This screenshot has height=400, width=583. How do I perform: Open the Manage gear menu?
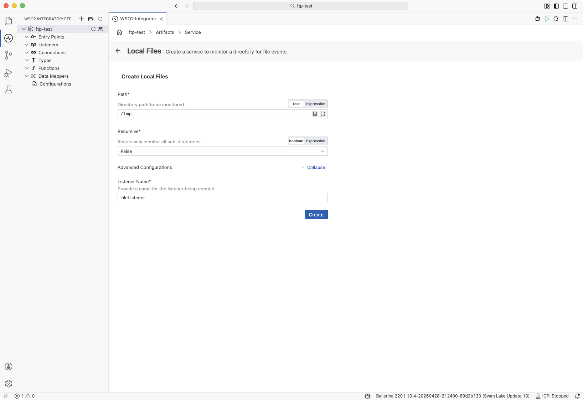click(9, 384)
